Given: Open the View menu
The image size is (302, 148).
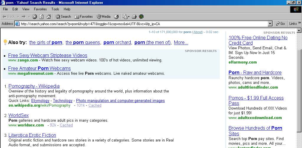Looking at the screenshot, I should point(26,9).
